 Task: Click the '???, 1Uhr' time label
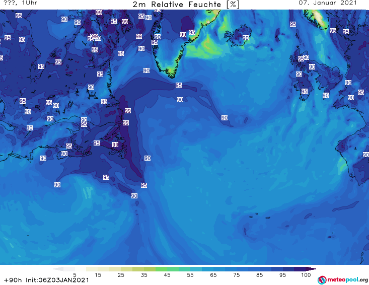point(21,3)
